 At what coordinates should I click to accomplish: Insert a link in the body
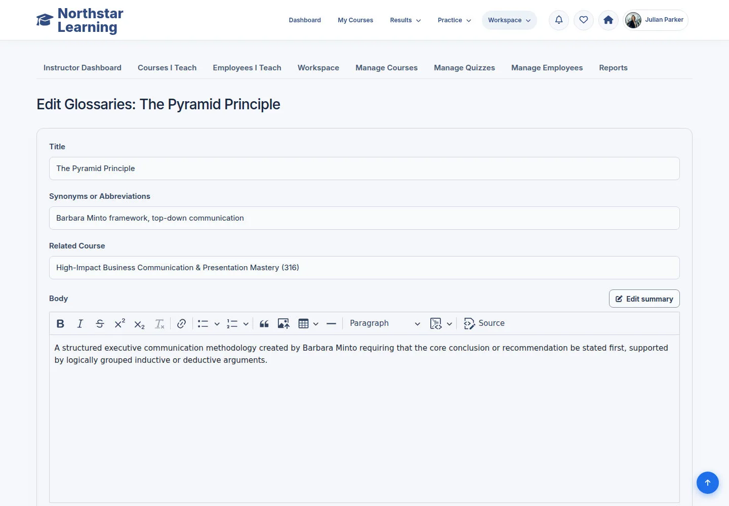tap(181, 324)
